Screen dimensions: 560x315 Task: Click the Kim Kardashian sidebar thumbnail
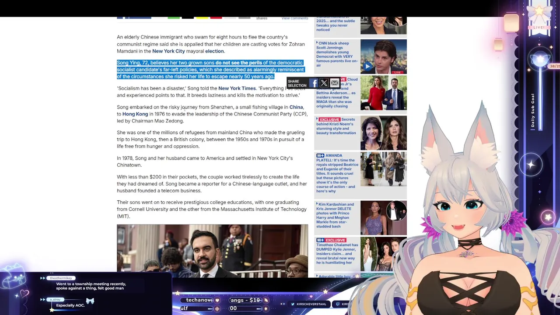pyautogui.click(x=384, y=217)
